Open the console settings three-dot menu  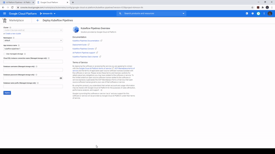pos(264,13)
